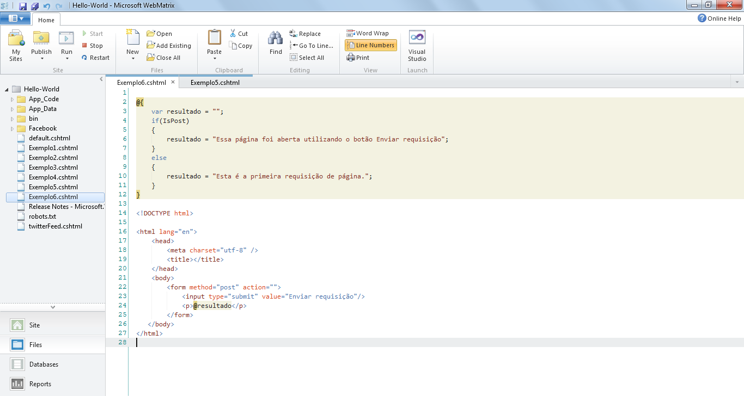Open the Find tool
This screenshot has width=744, height=396.
pyautogui.click(x=275, y=44)
